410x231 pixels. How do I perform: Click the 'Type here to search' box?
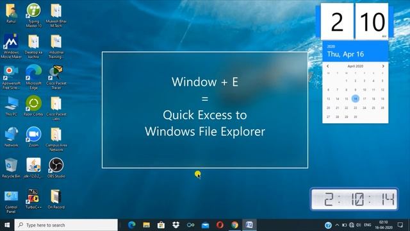(66, 225)
